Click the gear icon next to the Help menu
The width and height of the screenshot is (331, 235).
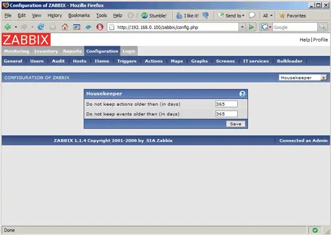tap(131, 16)
